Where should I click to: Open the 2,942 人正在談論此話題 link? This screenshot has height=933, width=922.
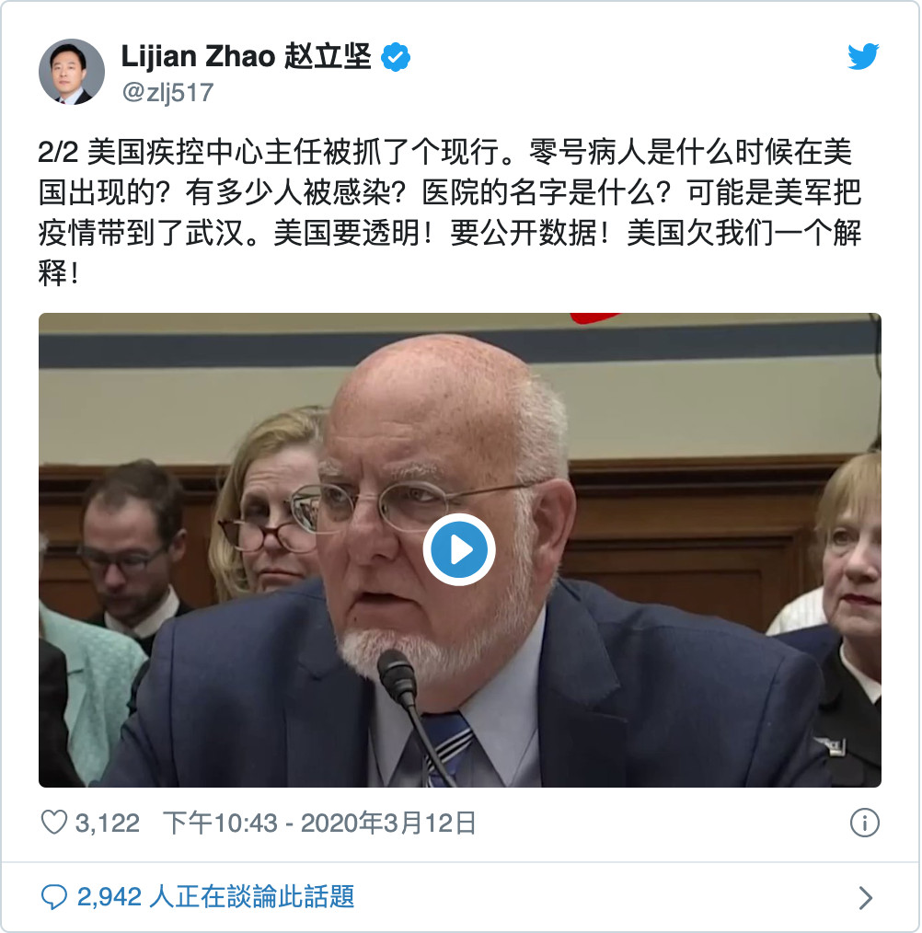[x=215, y=897]
